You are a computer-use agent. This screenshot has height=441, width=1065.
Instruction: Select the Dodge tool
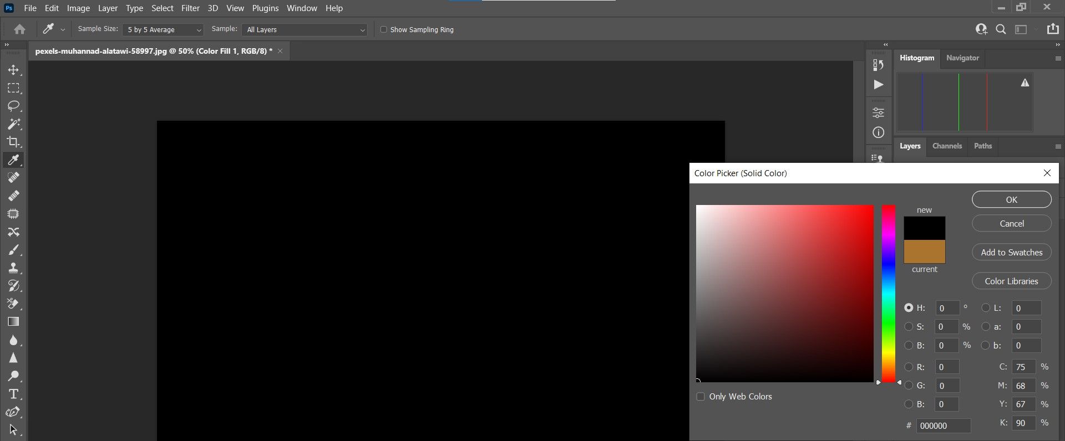click(13, 376)
